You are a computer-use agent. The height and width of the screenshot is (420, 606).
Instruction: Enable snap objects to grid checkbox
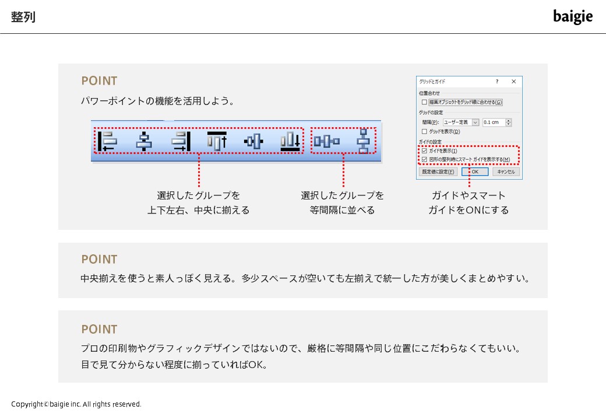(x=424, y=102)
